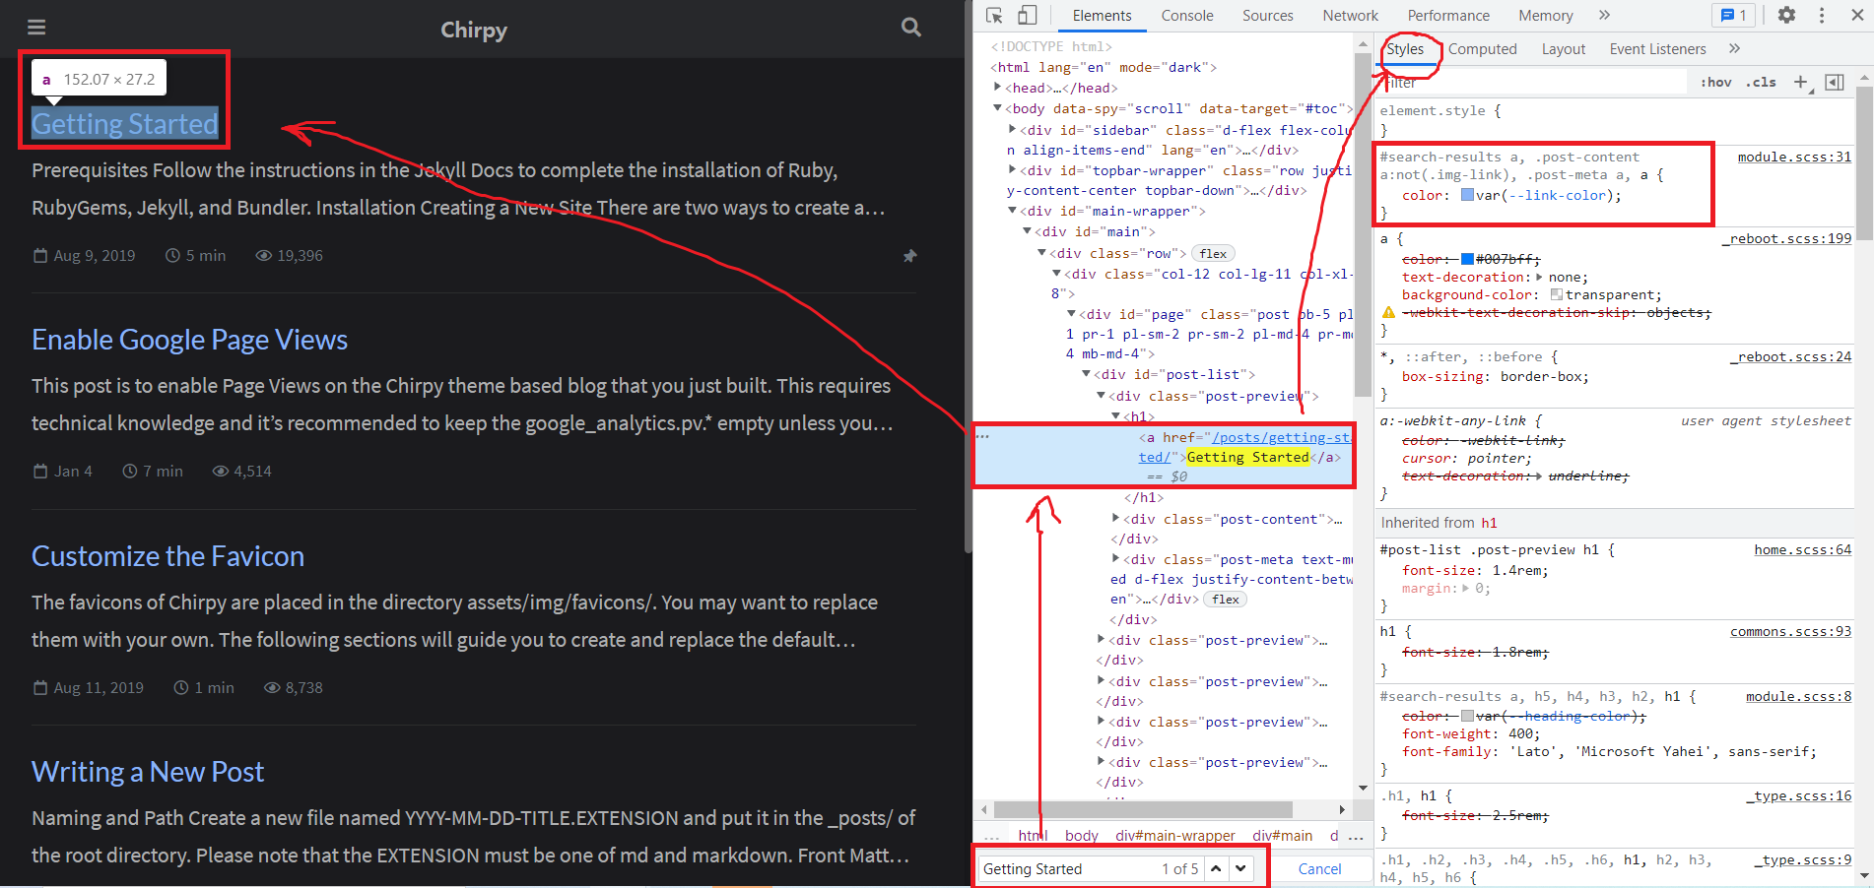Open the Enable Google Page Views post
Screen dimensions: 1874x888
[189, 340]
